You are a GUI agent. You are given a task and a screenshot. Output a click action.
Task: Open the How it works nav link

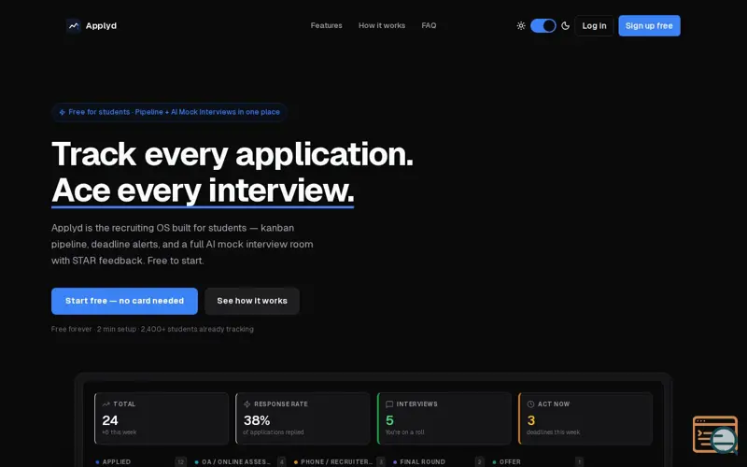(x=382, y=26)
